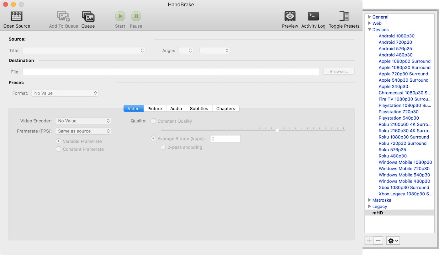Switch to the Audio tab

[176, 108]
